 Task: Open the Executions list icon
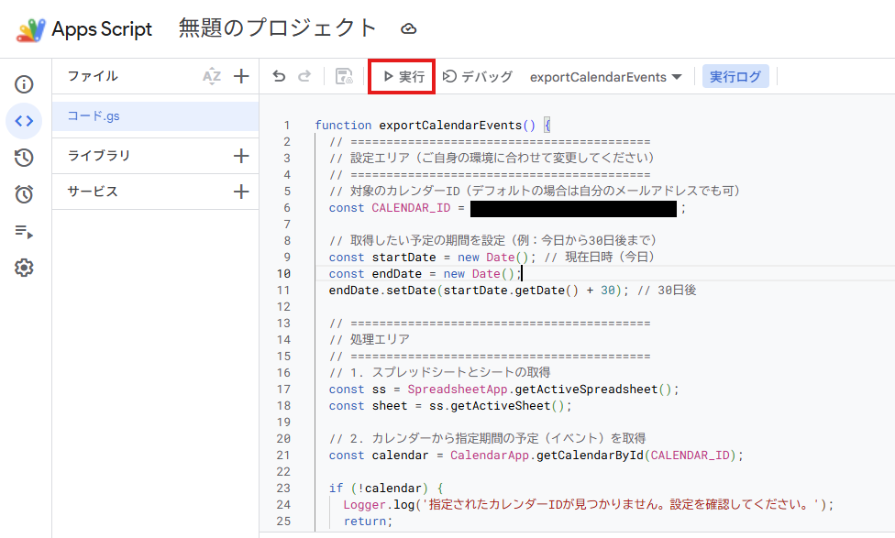pyautogui.click(x=24, y=232)
